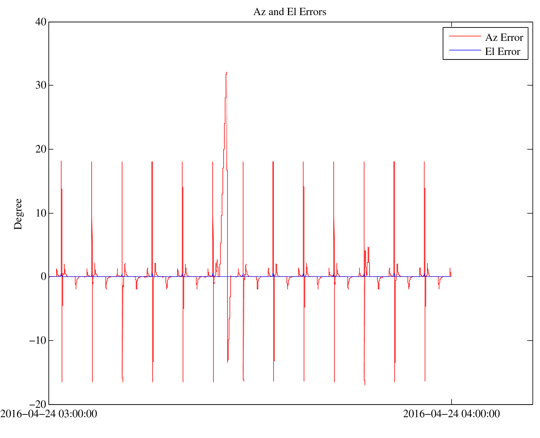Click the −10 y-axis tick label
The height and width of the screenshot is (438, 540).
click(38, 340)
